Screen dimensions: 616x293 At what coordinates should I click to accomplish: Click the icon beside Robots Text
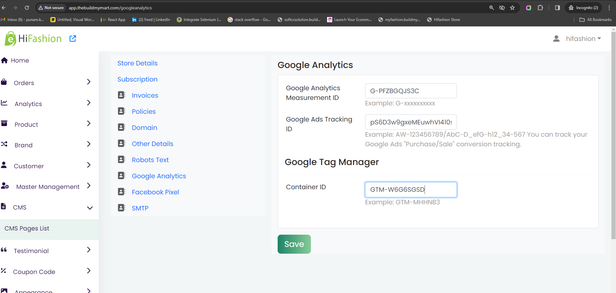121,159
